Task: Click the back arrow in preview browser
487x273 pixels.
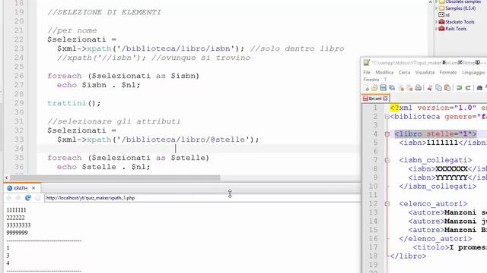Action: [x=9, y=198]
